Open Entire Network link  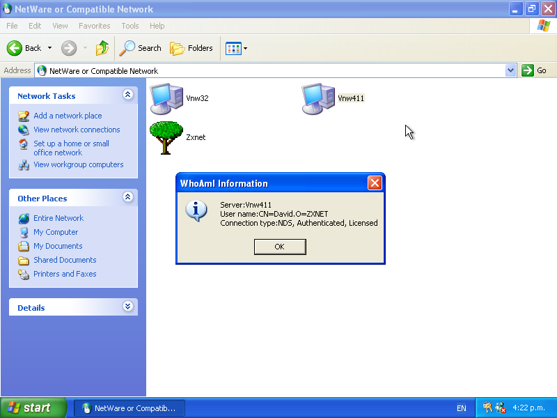tap(58, 218)
